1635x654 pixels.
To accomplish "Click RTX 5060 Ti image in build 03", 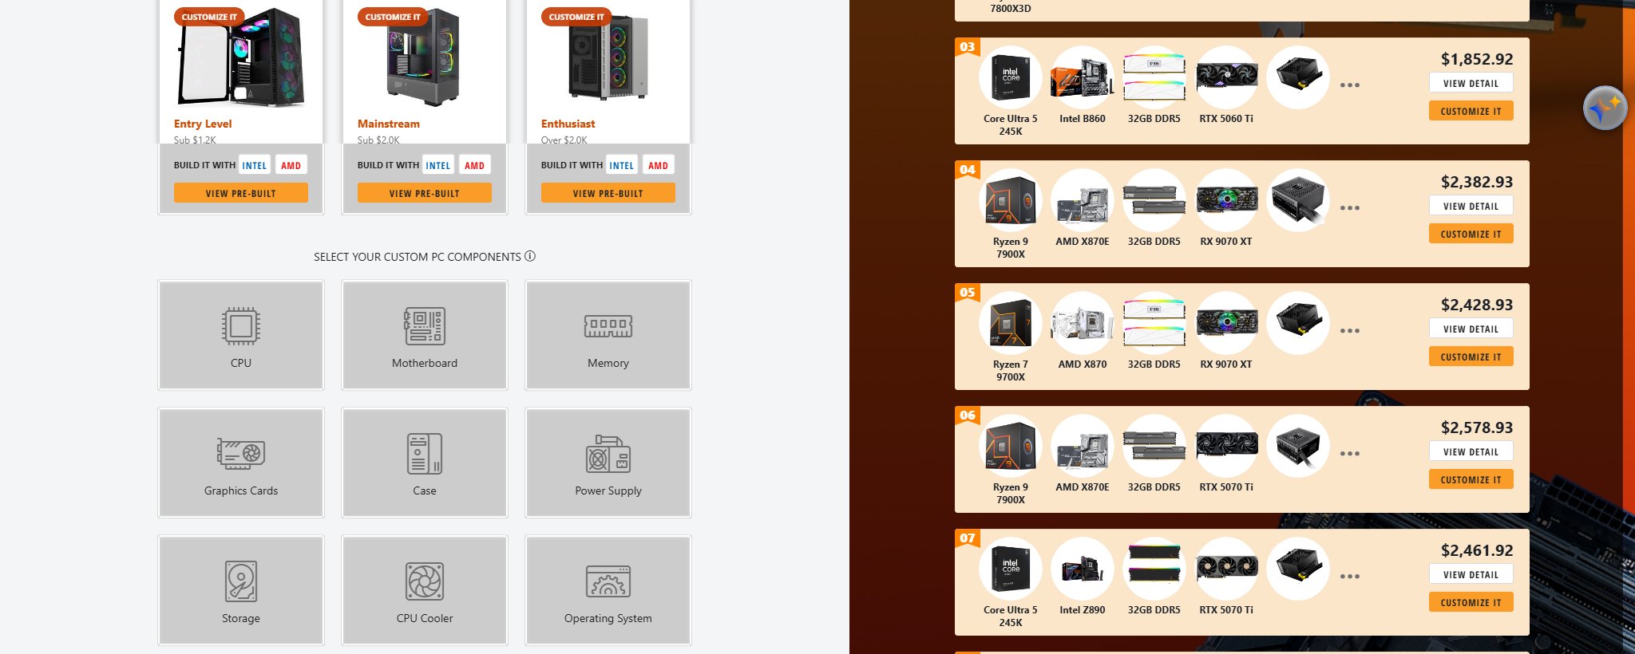I will tap(1226, 77).
